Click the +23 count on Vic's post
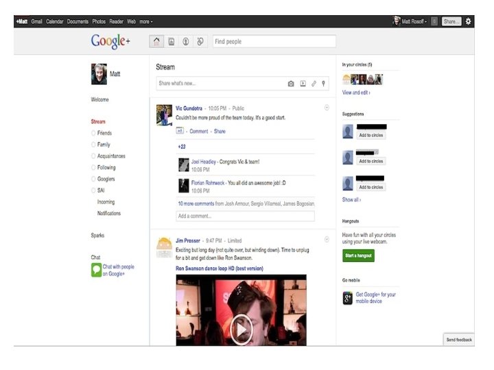Viewport: 494px width, 370px height. 182,147
